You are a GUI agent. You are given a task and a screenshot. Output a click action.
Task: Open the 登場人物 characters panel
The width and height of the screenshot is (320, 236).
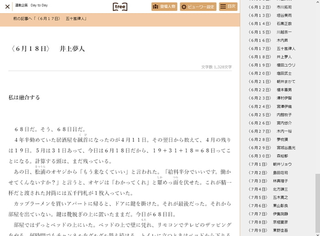tap(164, 7)
